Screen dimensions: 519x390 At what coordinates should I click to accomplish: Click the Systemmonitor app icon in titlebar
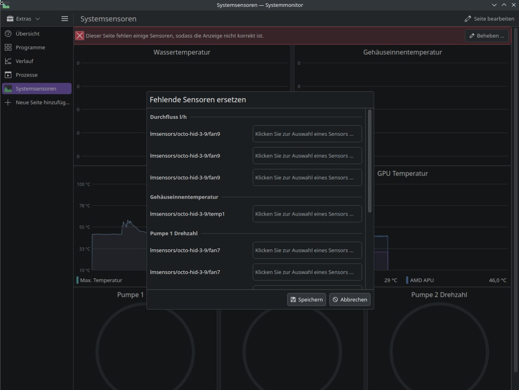pos(5,5)
